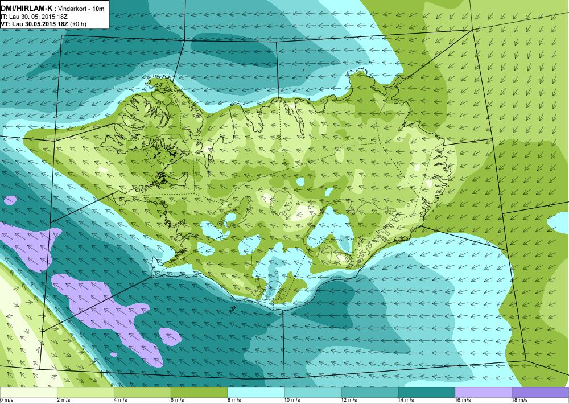Click the "0 m/s" legend label

pyautogui.click(x=6, y=400)
